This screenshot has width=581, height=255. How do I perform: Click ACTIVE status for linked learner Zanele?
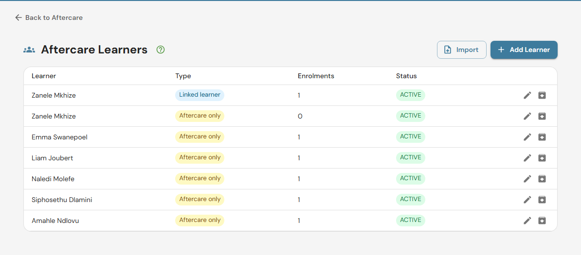(x=411, y=95)
